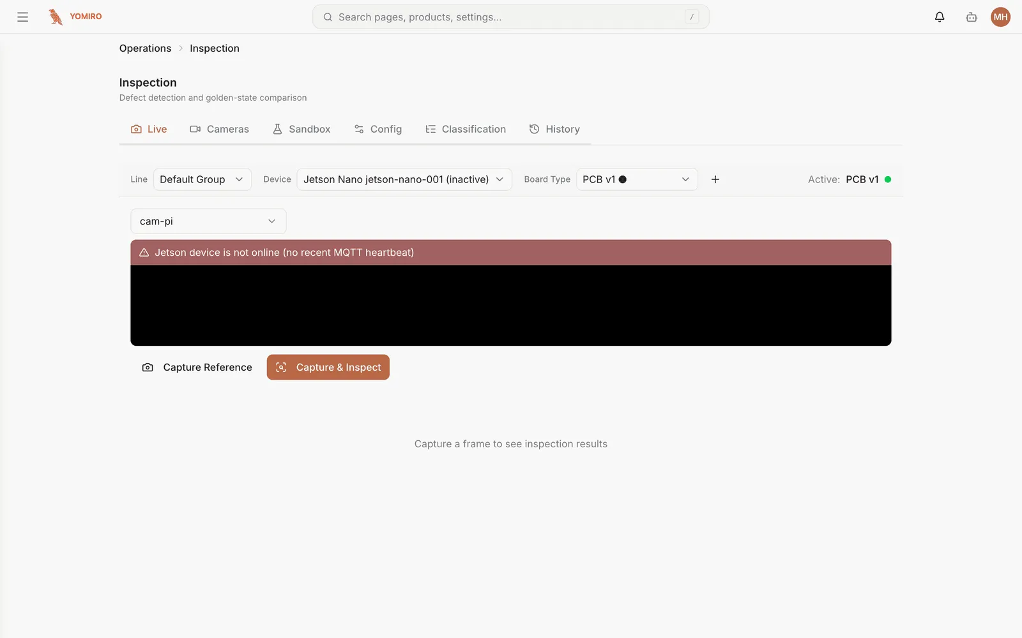Expand the Jetson Nano device dropdown
Image resolution: width=1022 pixels, height=638 pixels.
pos(404,179)
